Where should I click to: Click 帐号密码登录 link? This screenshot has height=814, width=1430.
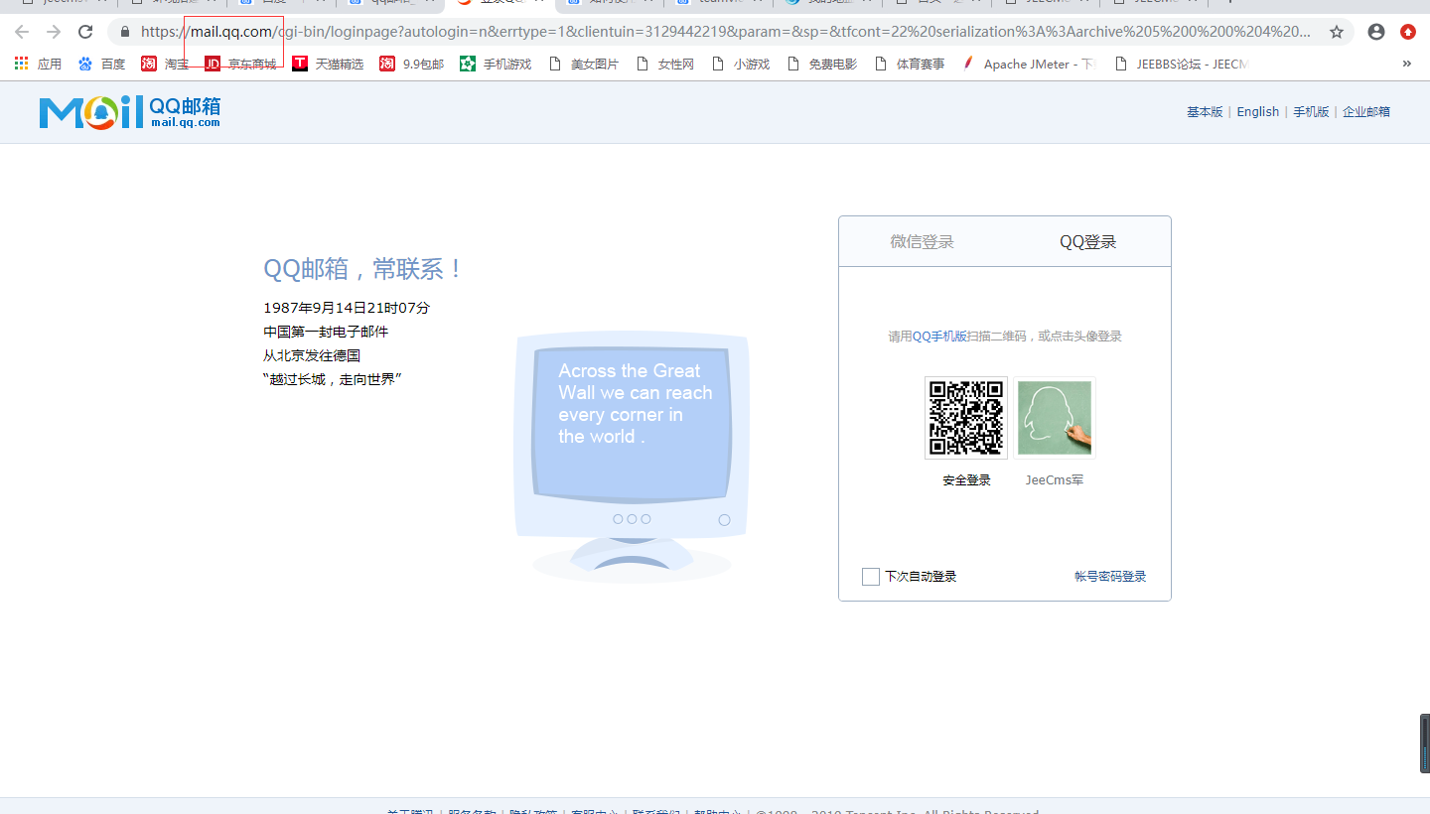1109,577
